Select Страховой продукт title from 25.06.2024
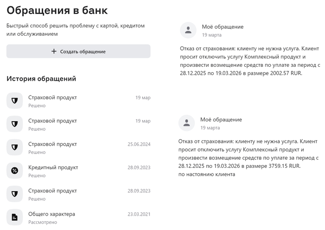This screenshot has width=325, height=230. click(52, 144)
